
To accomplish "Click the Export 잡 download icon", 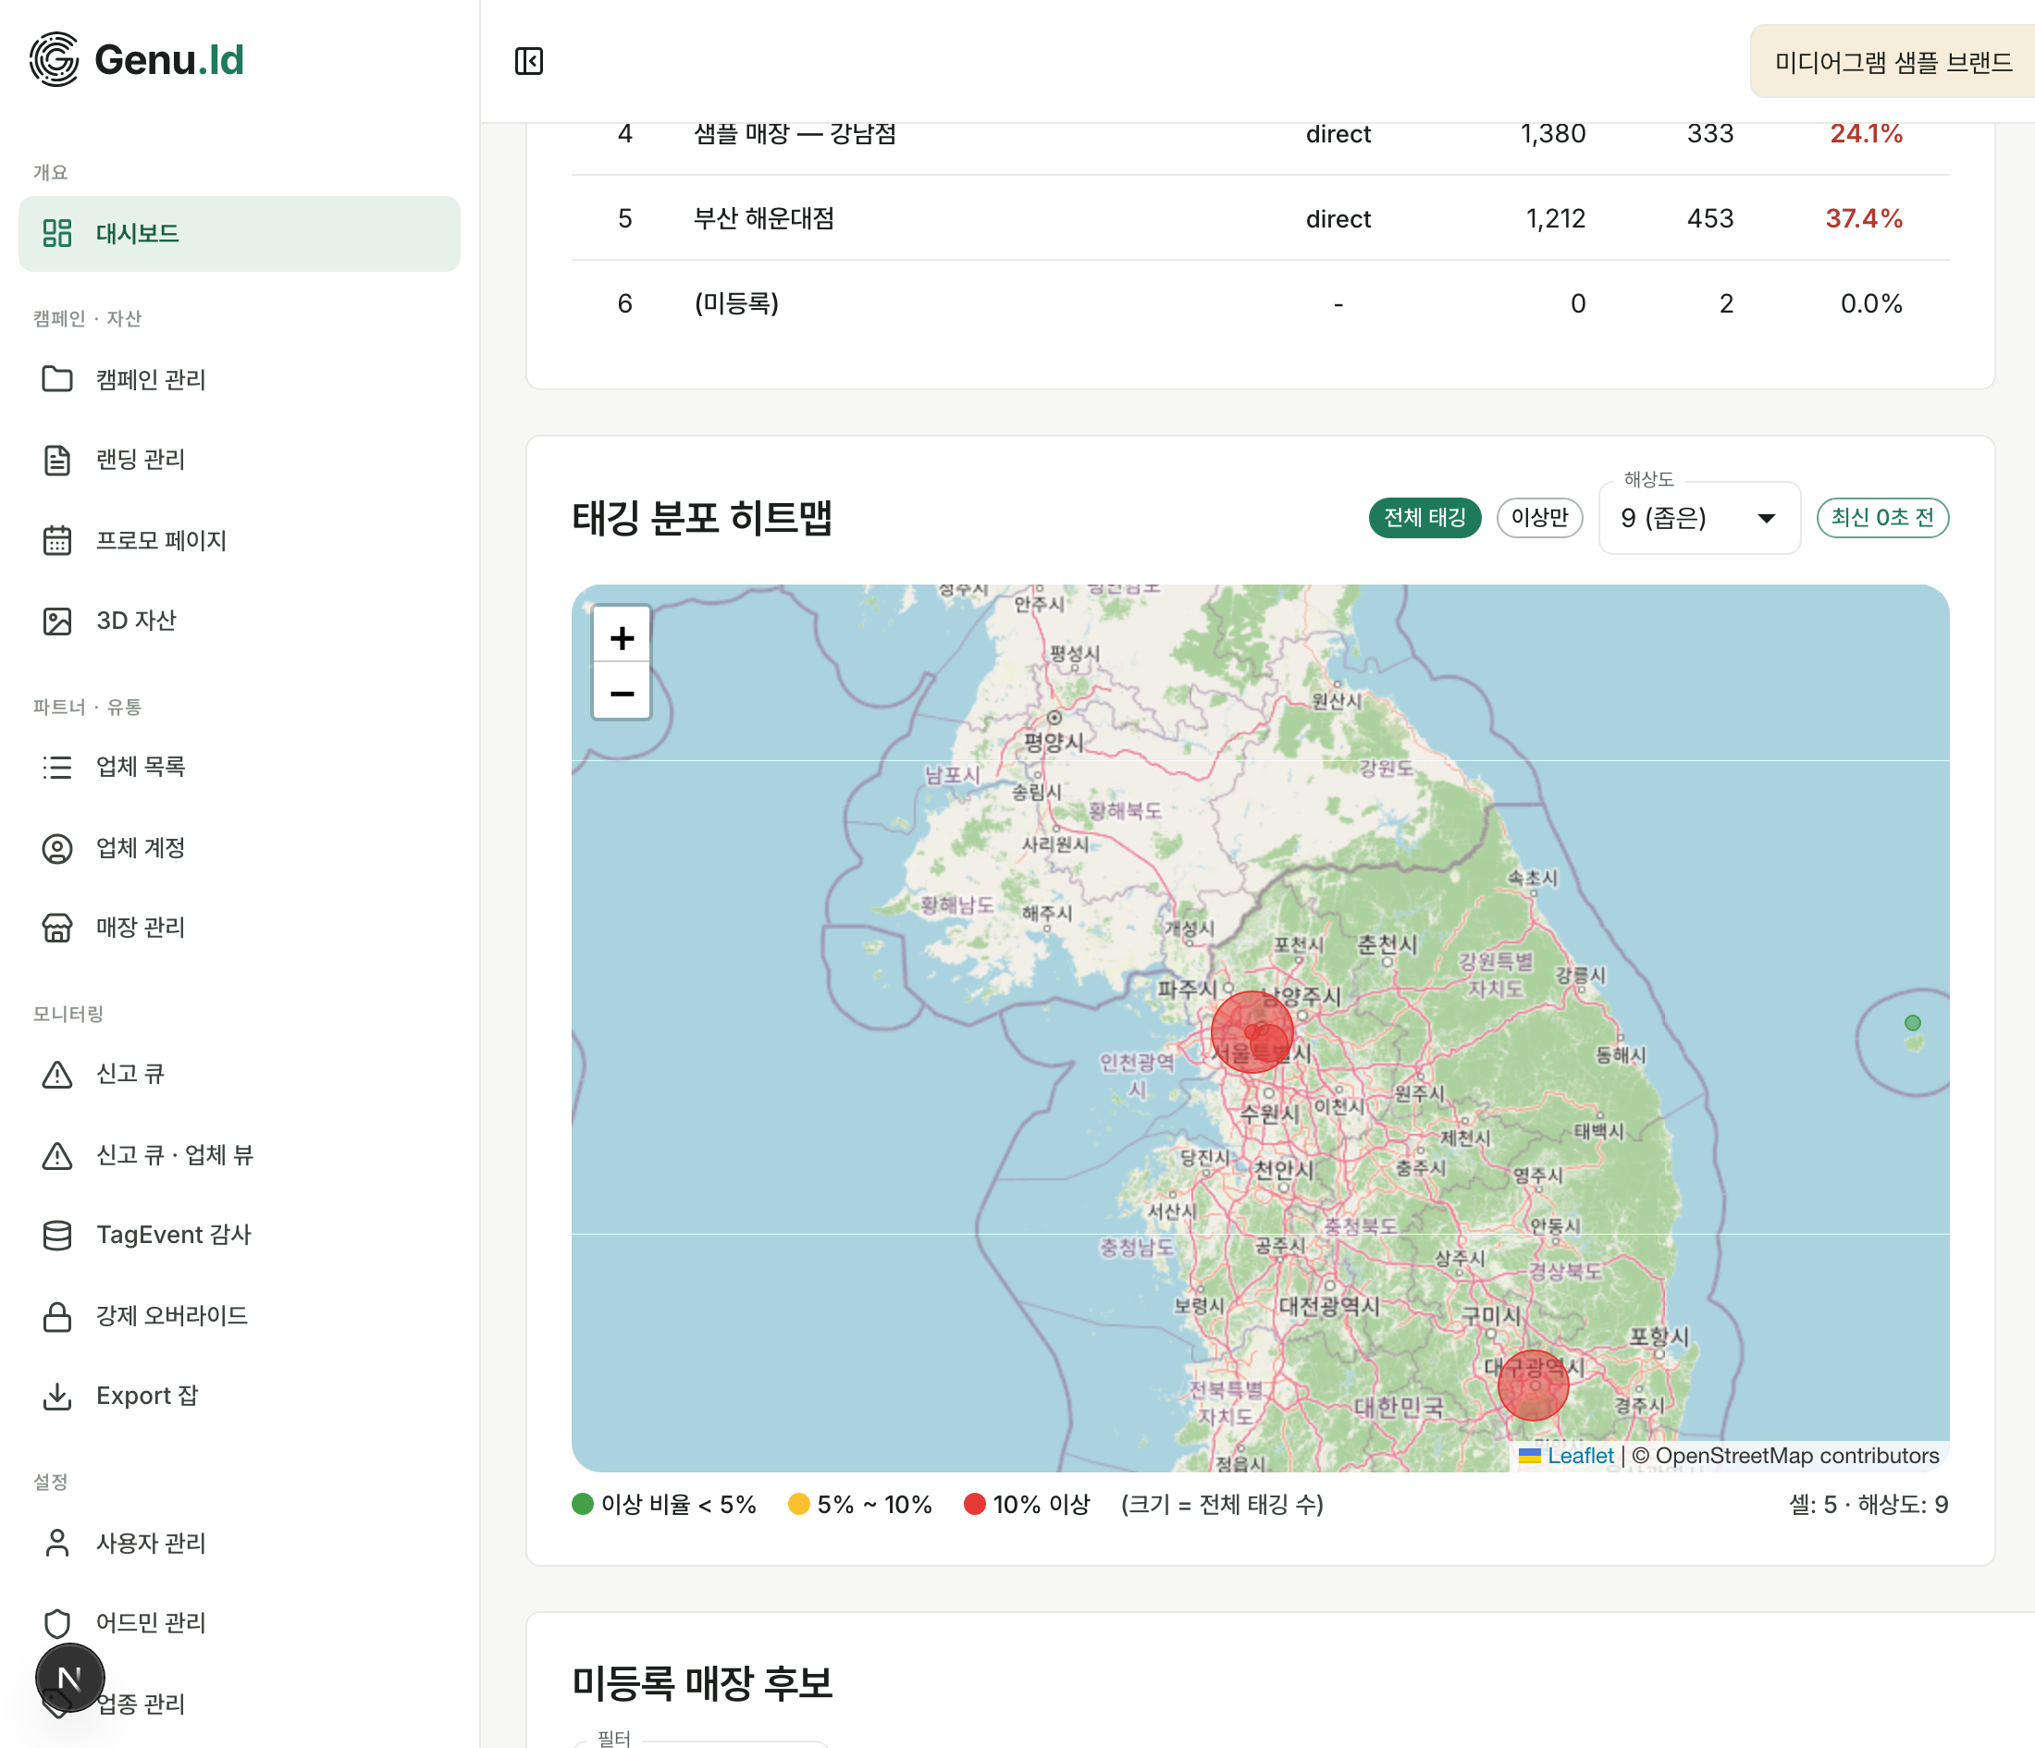I will coord(57,1396).
